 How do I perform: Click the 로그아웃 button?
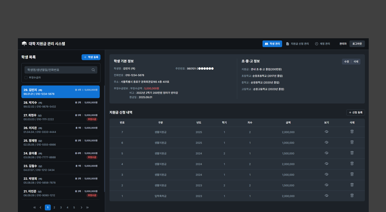tap(357, 44)
